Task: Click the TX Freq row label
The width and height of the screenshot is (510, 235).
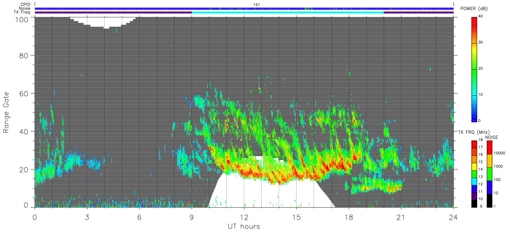Action: [x=22, y=12]
